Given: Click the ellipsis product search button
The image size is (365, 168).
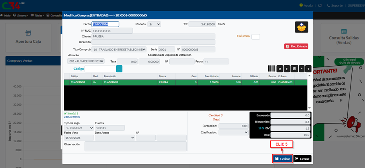Looking at the screenshot, I should (x=119, y=69).
